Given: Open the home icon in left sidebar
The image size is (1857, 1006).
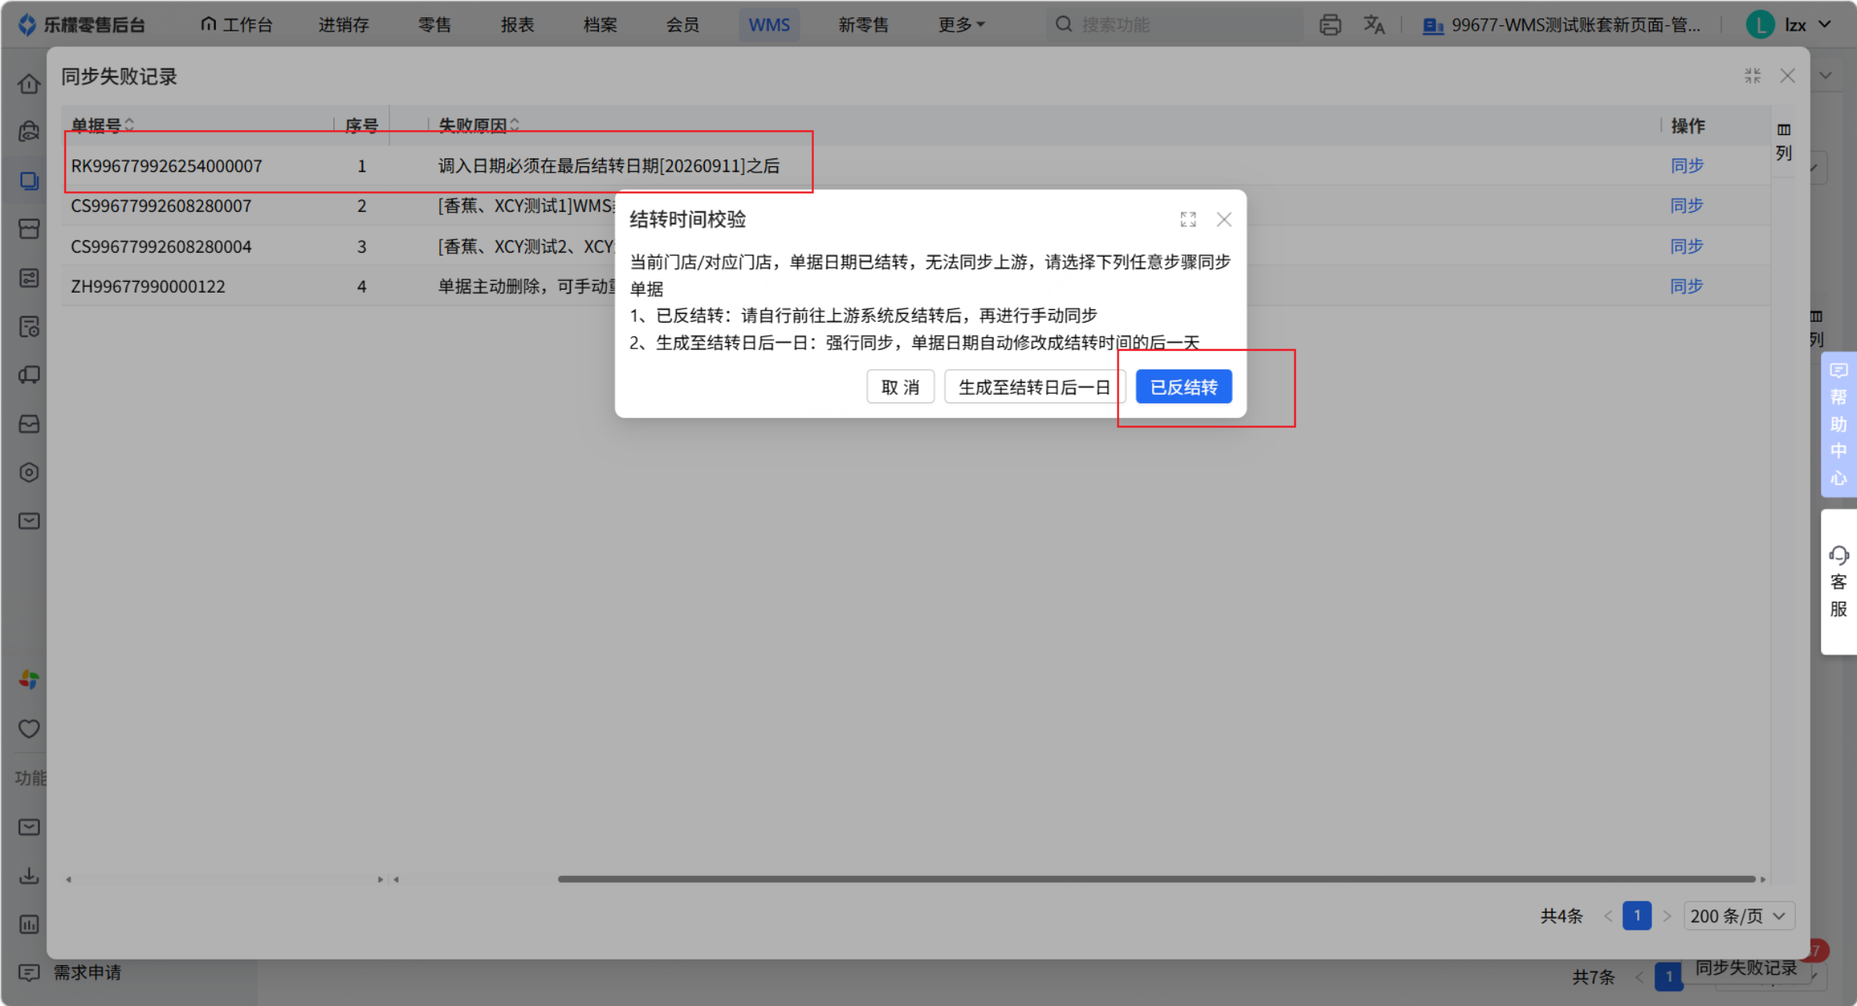Looking at the screenshot, I should coord(29,84).
